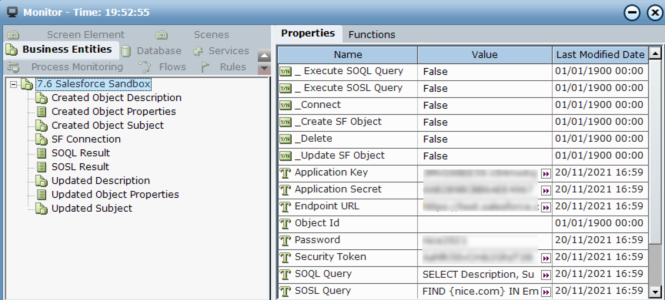Open the Rules tab
The width and height of the screenshot is (665, 300).
(224, 67)
